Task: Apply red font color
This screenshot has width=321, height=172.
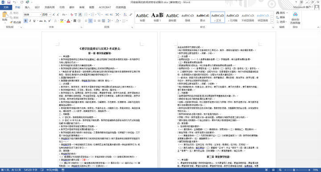Action: pyautogui.click(x=68, y=21)
